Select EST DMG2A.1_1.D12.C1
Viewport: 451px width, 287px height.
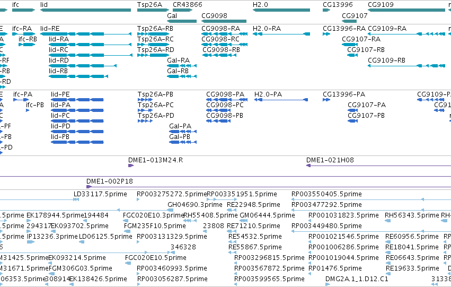point(328,284)
